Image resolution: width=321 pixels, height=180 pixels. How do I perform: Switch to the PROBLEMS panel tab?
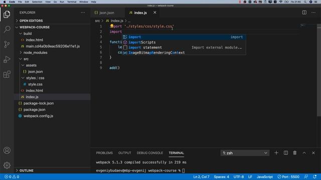click(104, 153)
